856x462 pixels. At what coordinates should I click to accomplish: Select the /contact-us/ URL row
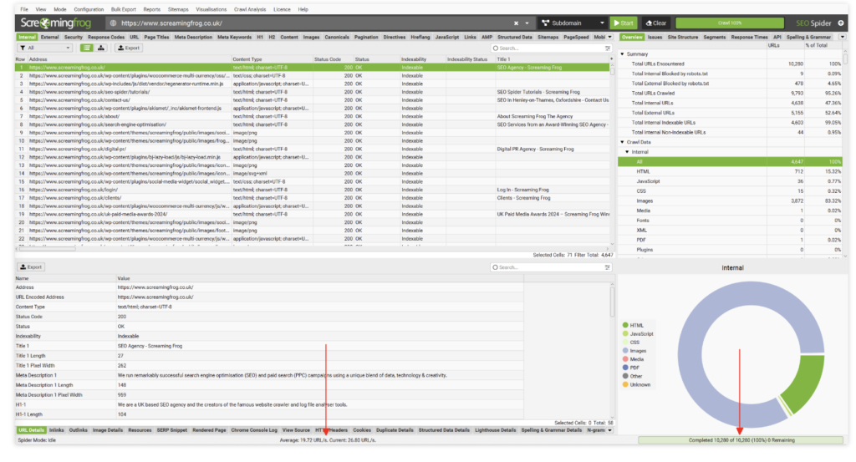click(x=313, y=100)
